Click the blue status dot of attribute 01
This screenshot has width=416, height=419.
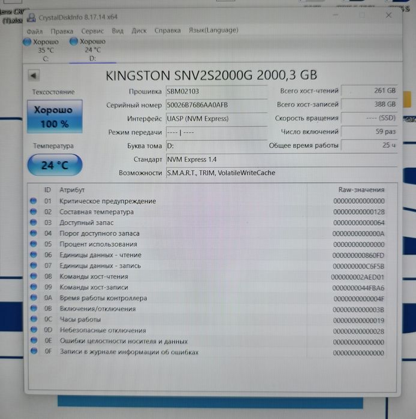pyautogui.click(x=34, y=201)
